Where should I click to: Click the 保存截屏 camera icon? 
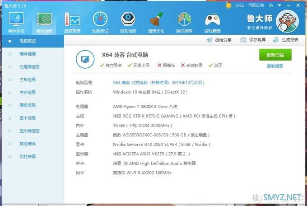pos(243,40)
